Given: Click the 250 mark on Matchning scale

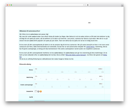Looking at the screenshot, I should [91, 80].
